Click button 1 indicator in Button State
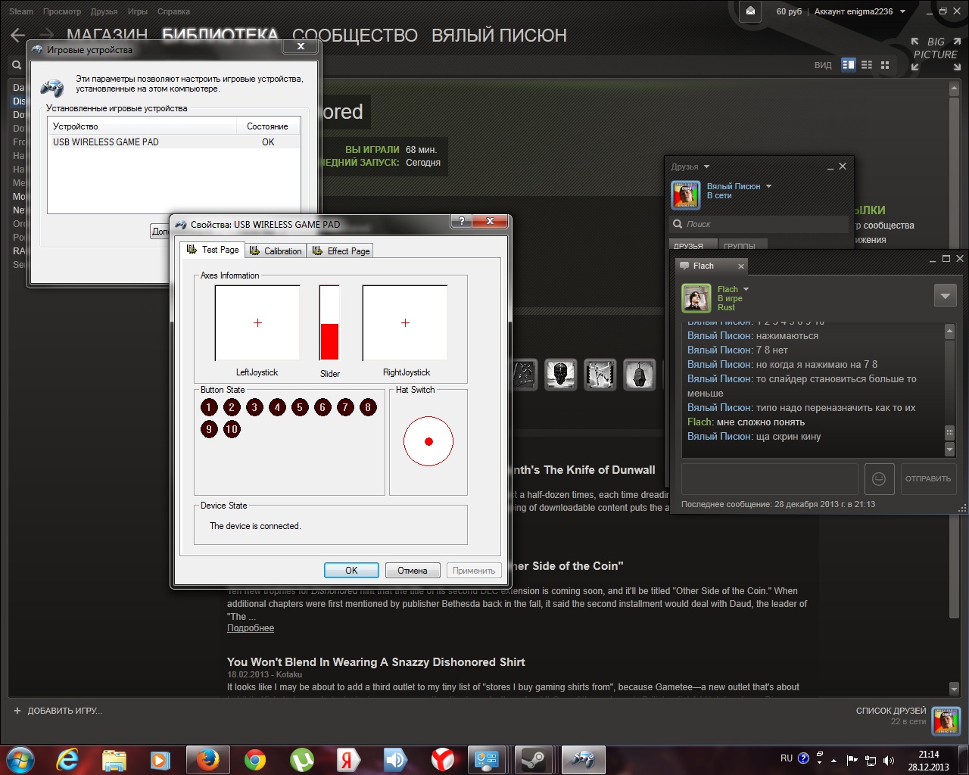 pos(209,407)
